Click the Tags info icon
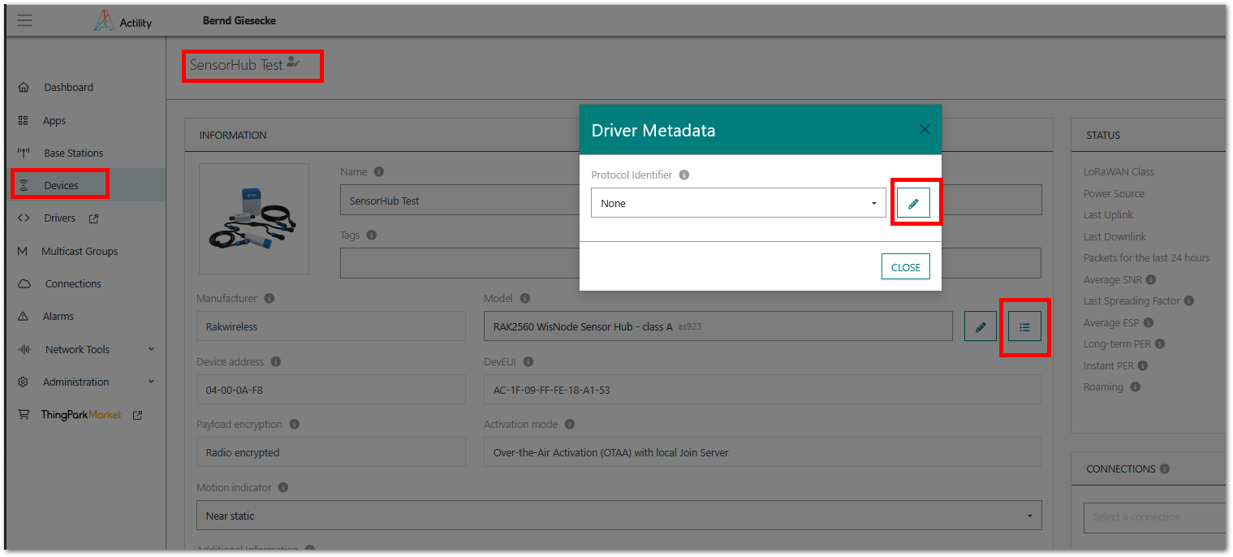 [372, 235]
